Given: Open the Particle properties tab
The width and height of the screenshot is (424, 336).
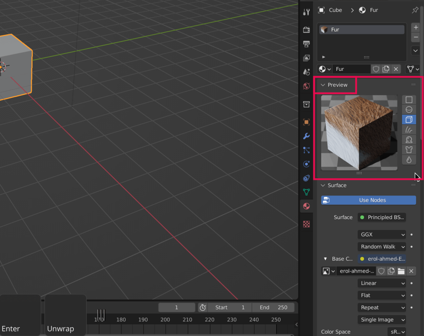Looking at the screenshot, I should click(306, 150).
